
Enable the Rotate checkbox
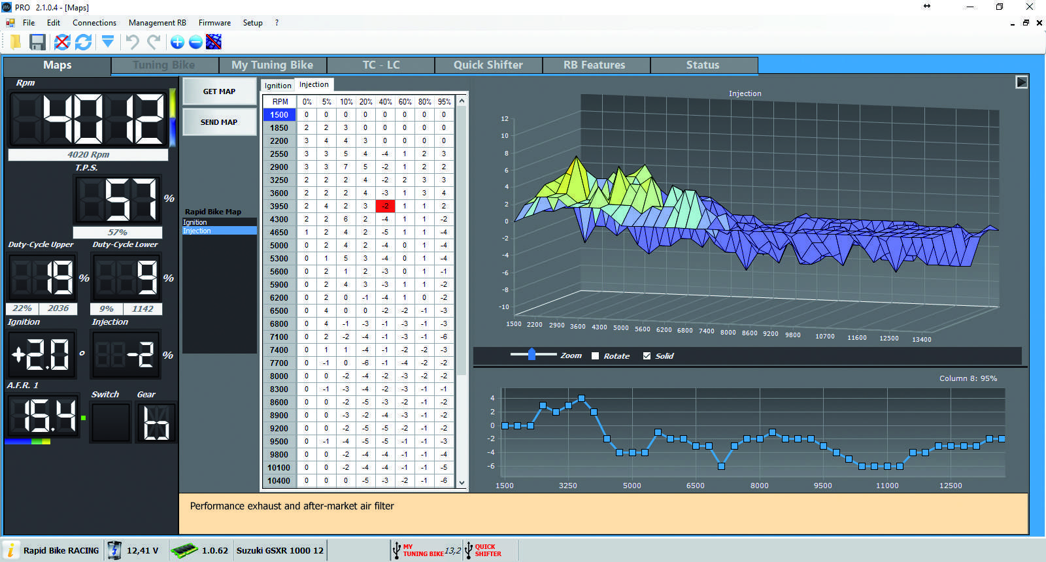tap(595, 356)
